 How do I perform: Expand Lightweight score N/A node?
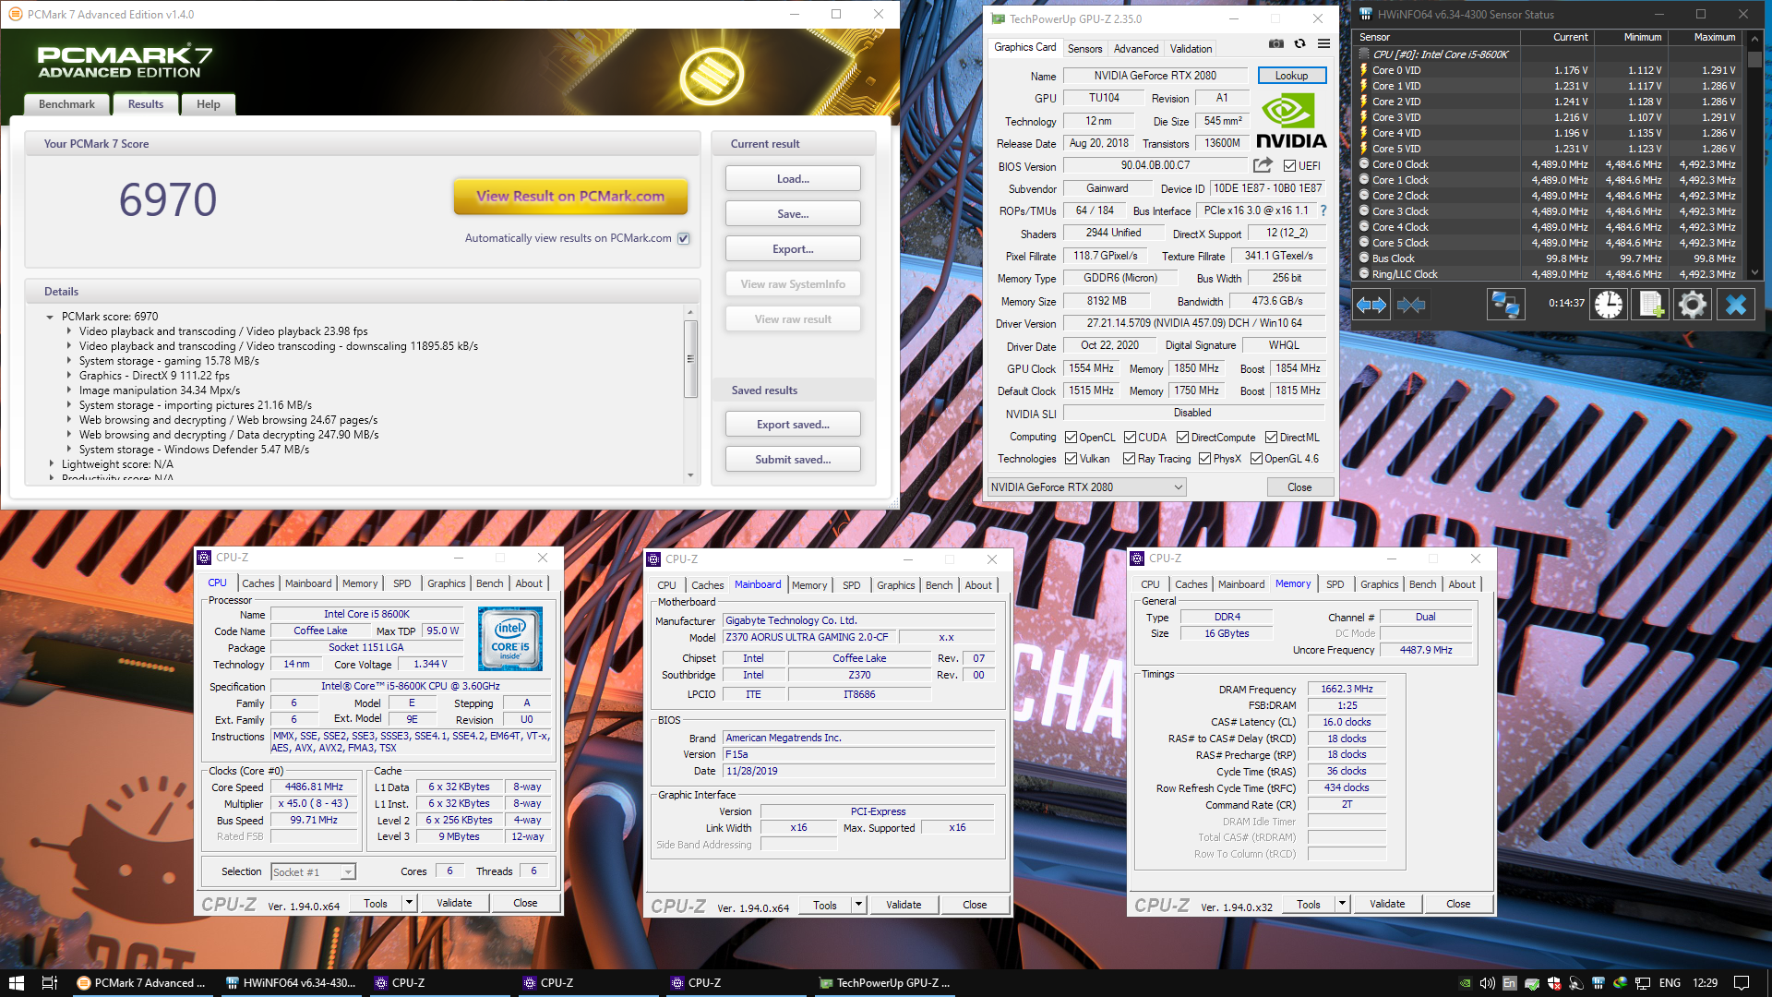click(x=51, y=464)
